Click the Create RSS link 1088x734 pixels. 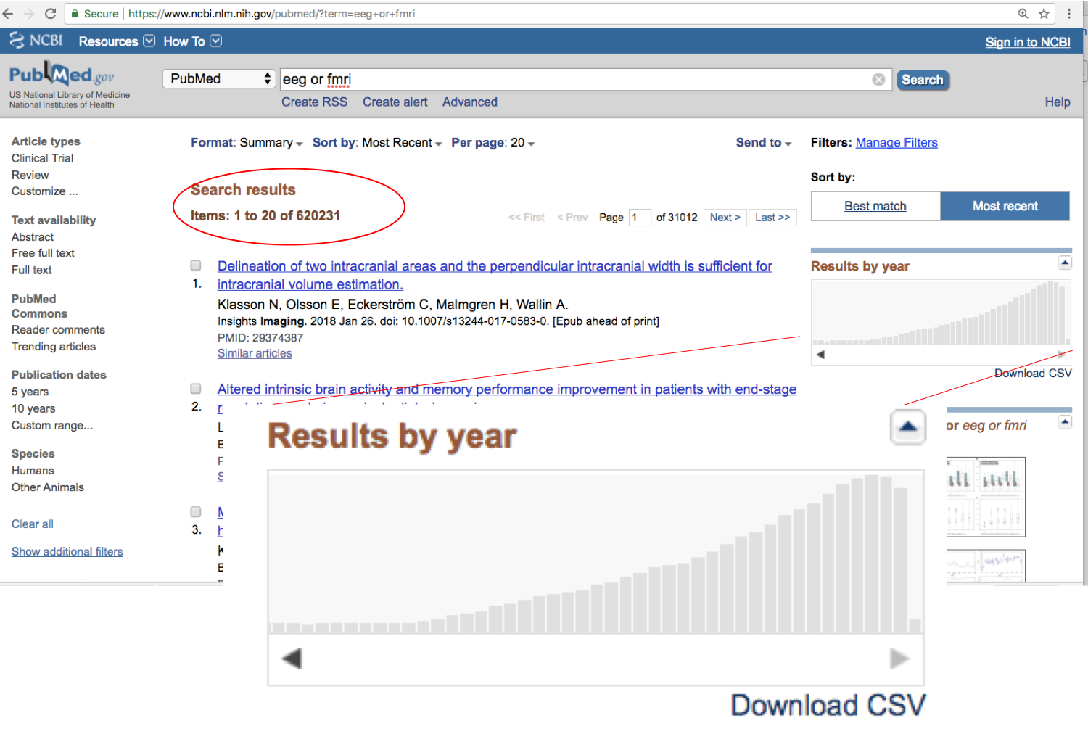click(x=315, y=102)
